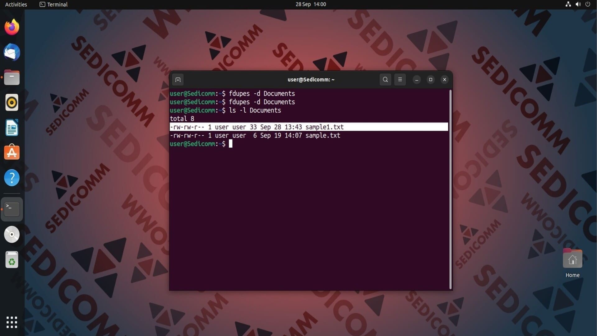The image size is (597, 336).
Task: Open terminal search
Action: click(x=385, y=80)
